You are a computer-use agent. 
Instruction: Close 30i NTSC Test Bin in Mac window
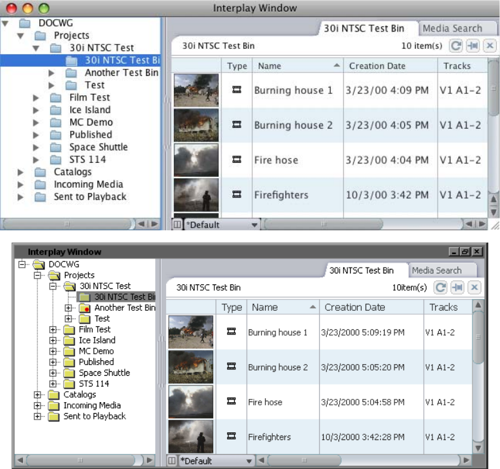pyautogui.click(x=490, y=46)
